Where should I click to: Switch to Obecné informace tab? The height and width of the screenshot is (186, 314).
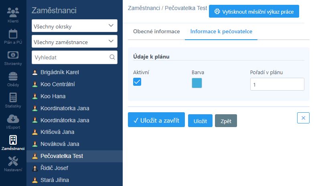pos(156,31)
